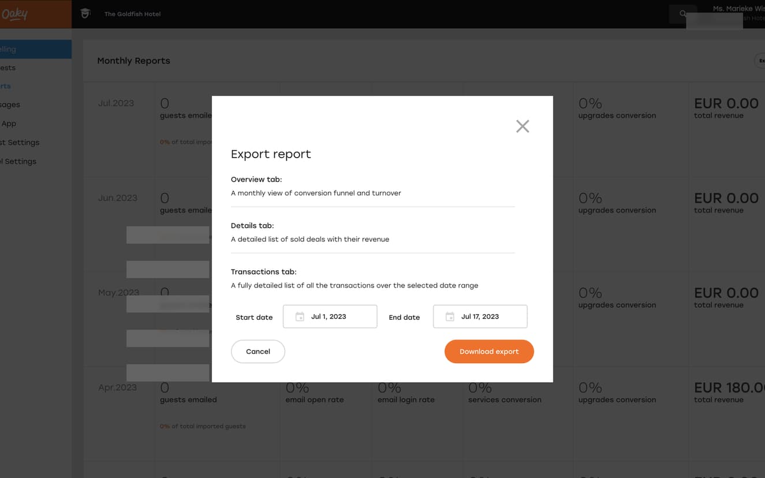The height and width of the screenshot is (478, 765).
Task: Click Apr.2023 services conversion value
Action: pyautogui.click(x=480, y=387)
